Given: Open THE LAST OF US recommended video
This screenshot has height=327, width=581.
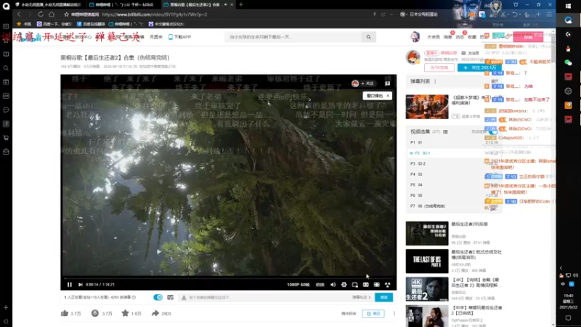Looking at the screenshot, I should click(x=427, y=261).
